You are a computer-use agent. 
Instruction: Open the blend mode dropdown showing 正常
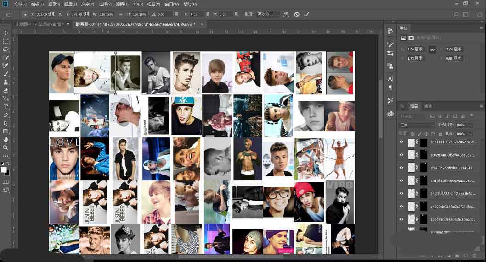(x=417, y=125)
